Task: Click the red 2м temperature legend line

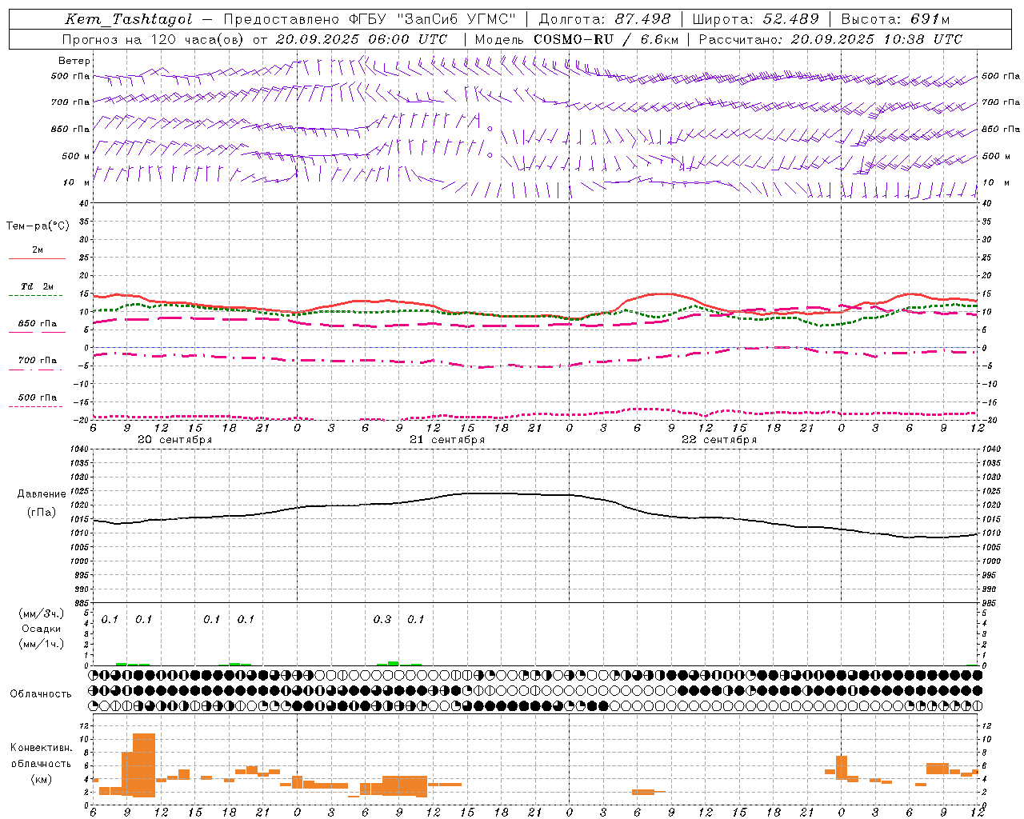Action: tap(37, 258)
